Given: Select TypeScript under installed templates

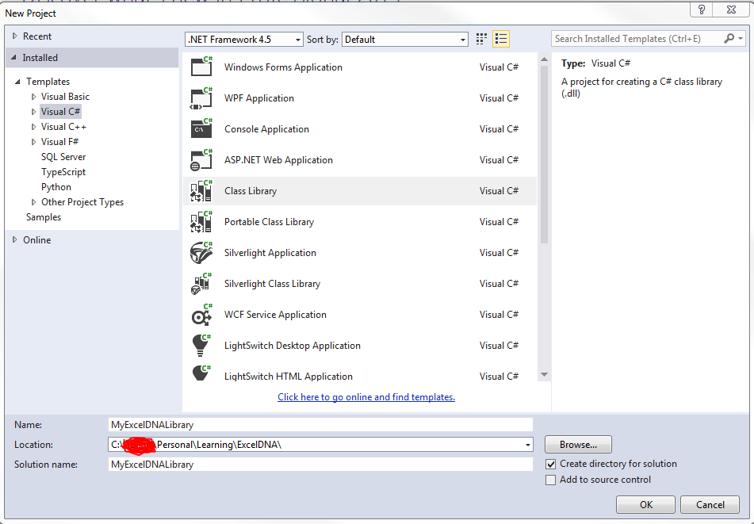Looking at the screenshot, I should (x=64, y=171).
